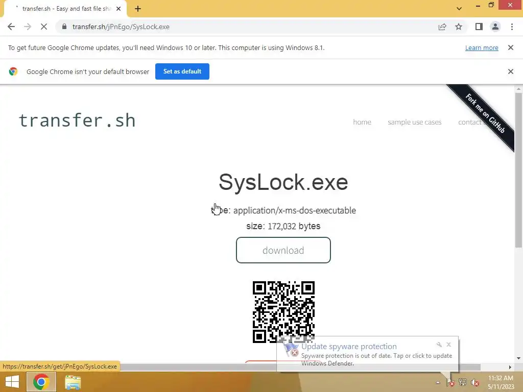Share this page icon

[x=442, y=27]
